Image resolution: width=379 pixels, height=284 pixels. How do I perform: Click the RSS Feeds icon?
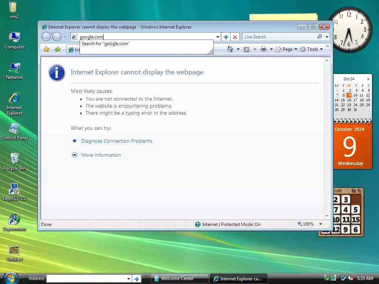pos(246,50)
